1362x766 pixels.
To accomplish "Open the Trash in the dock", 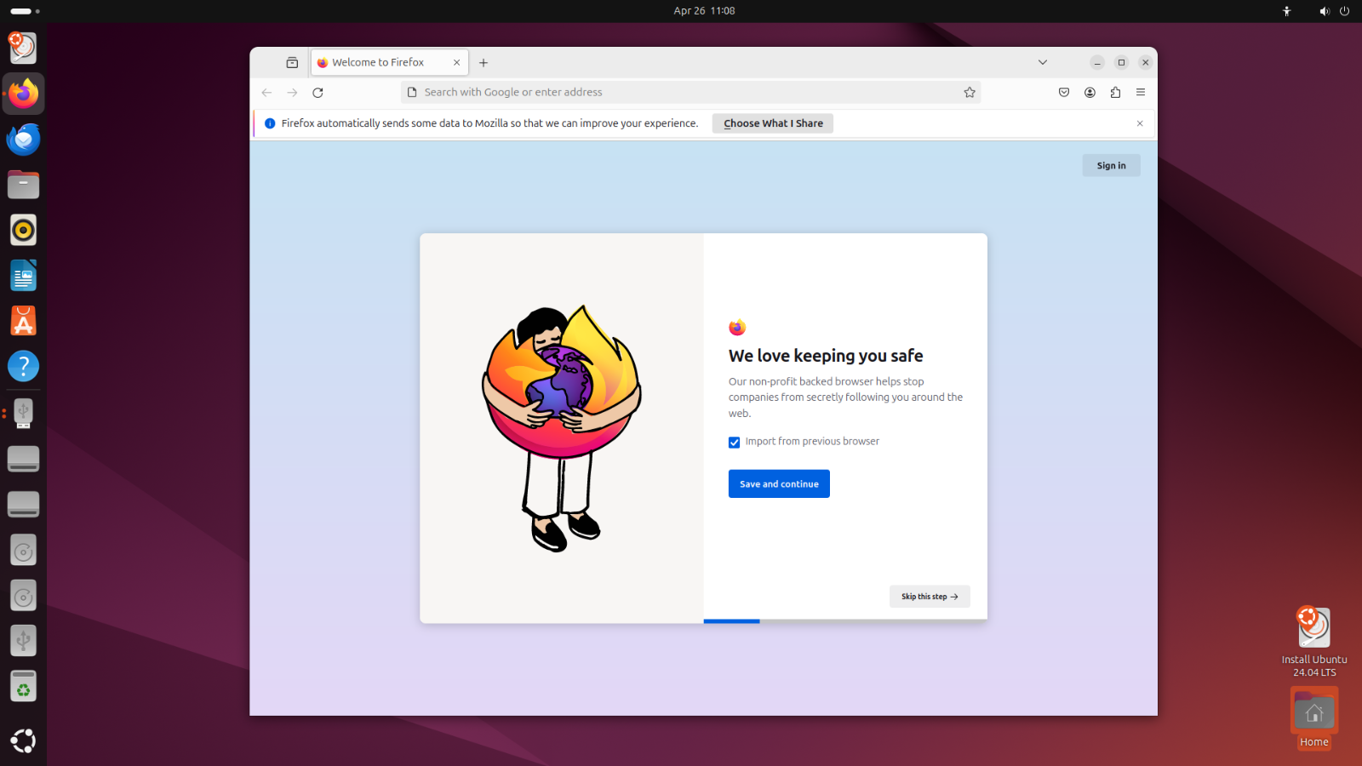I will 24,687.
